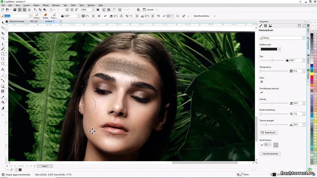
Task: Select the Crop tool in toolbox
Action: tap(3, 33)
